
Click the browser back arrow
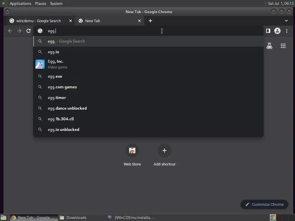pyautogui.click(x=10, y=31)
